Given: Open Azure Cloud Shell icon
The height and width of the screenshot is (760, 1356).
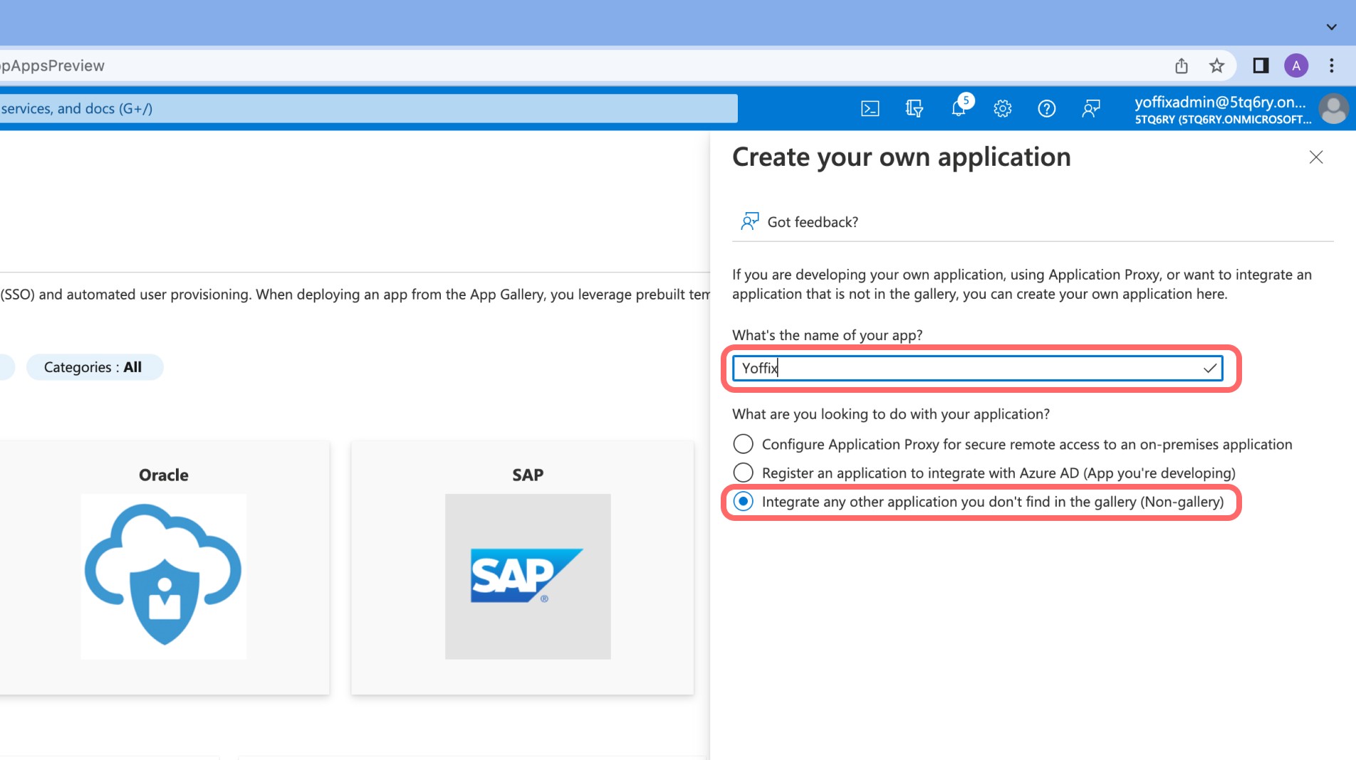Looking at the screenshot, I should 870,108.
